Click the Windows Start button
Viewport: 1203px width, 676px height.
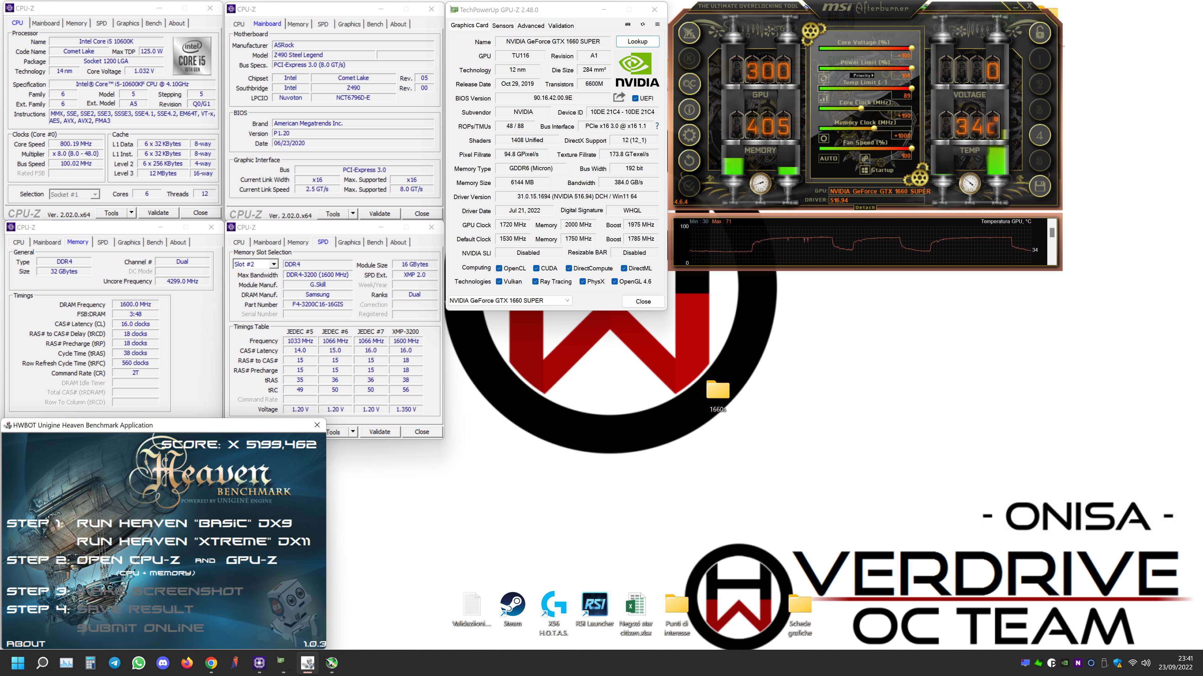coord(18,663)
